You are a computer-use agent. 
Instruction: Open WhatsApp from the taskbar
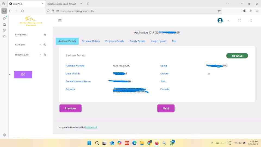172,143
